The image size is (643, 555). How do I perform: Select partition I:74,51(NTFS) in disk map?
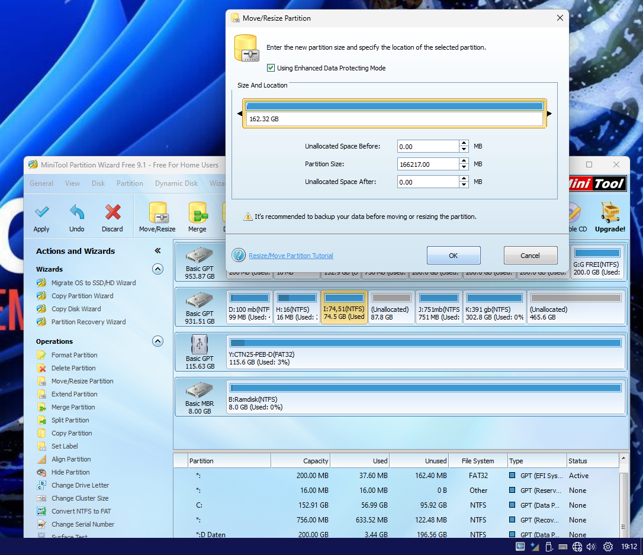pos(344,307)
